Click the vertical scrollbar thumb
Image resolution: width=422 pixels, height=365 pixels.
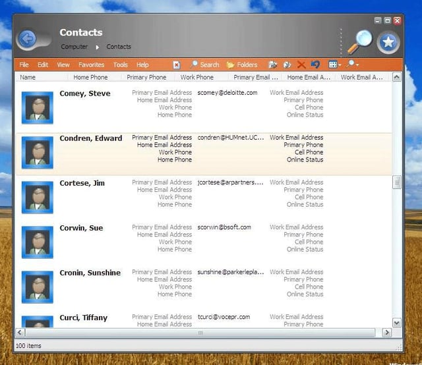(x=397, y=182)
